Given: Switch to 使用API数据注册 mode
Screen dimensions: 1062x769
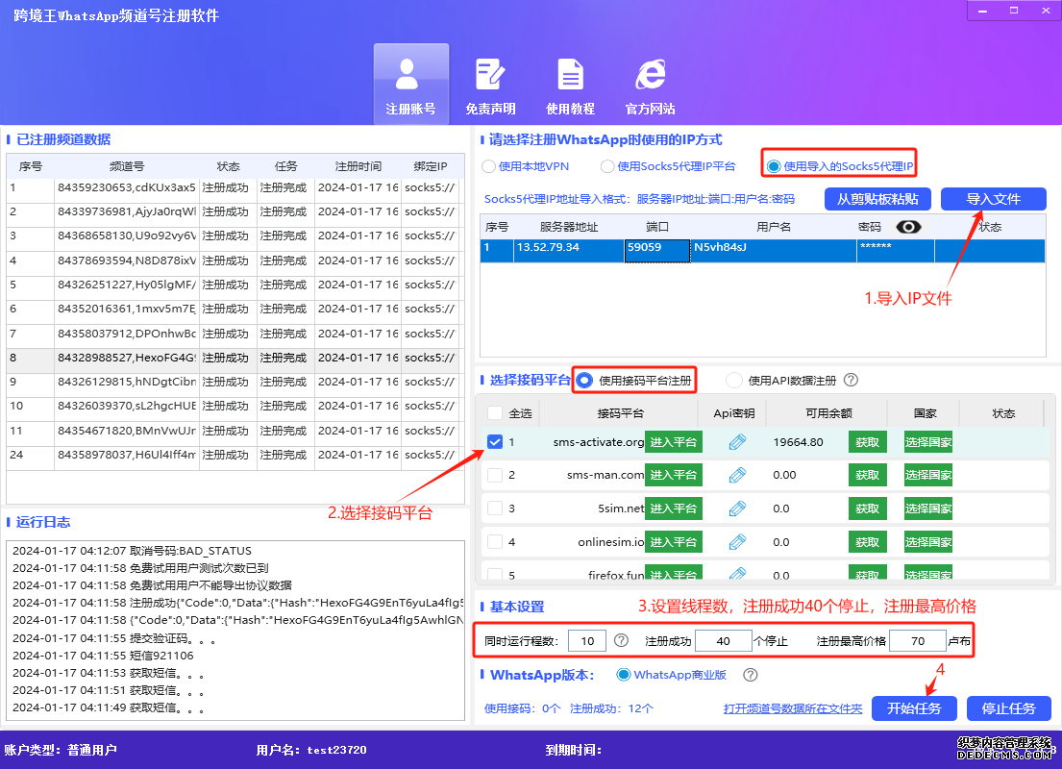Looking at the screenshot, I should (732, 380).
